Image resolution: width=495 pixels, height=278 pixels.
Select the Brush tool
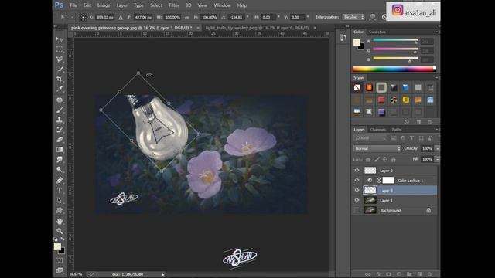59,110
